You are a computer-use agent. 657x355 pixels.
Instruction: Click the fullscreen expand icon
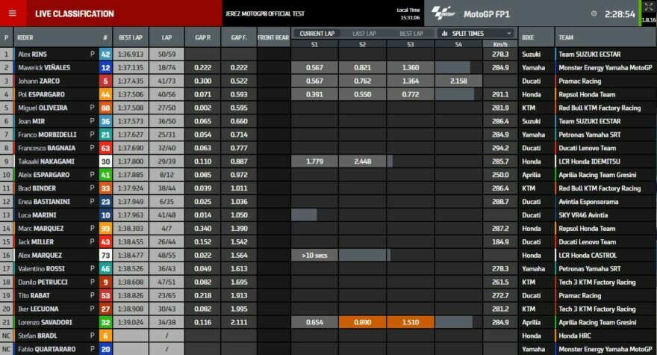[x=649, y=7]
